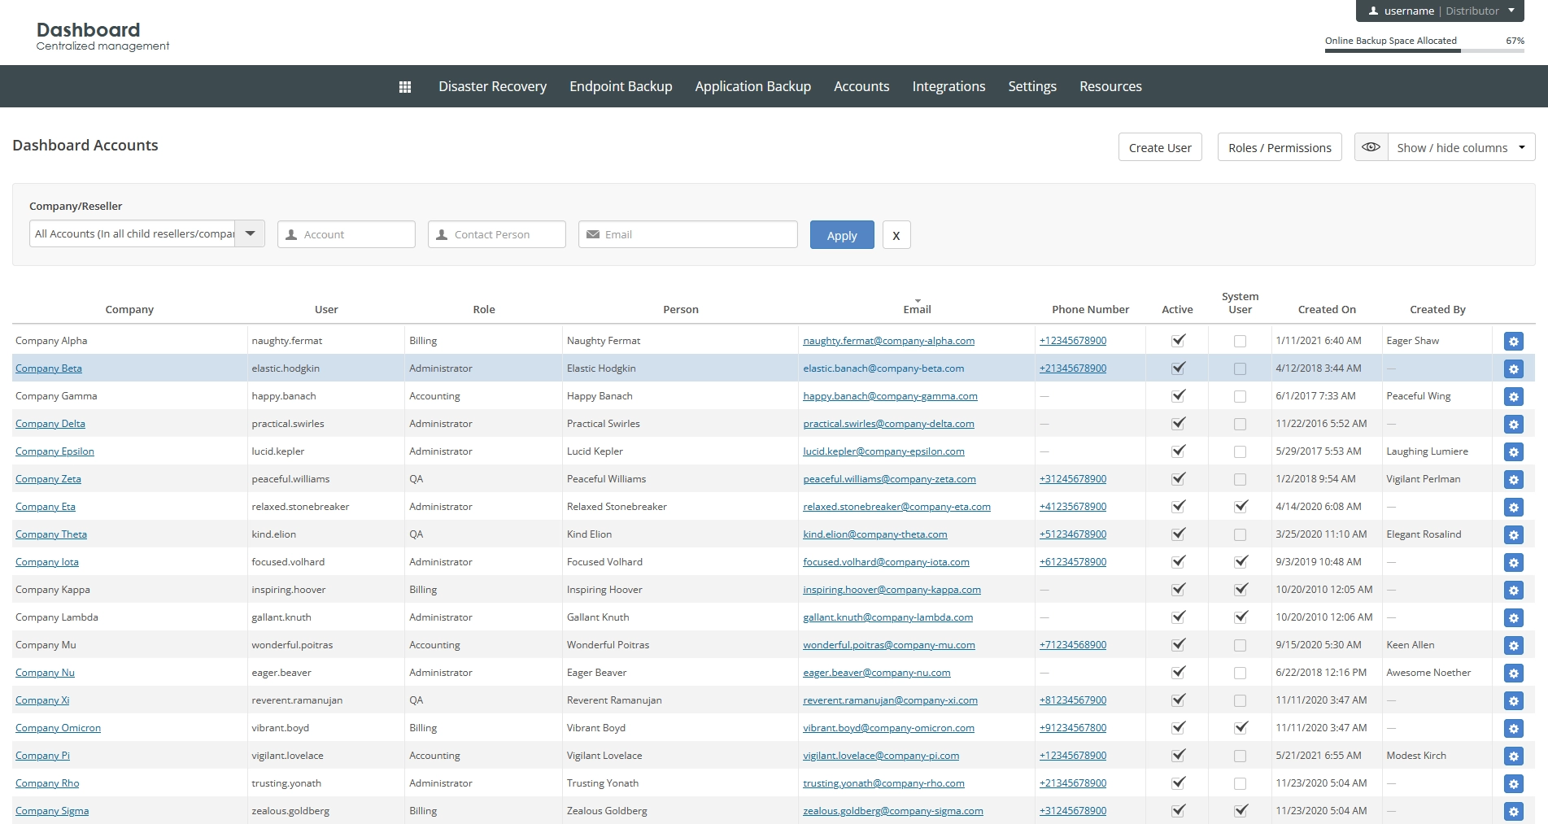
Task: Open gear settings for Company Rho row
Action: coord(1513,784)
